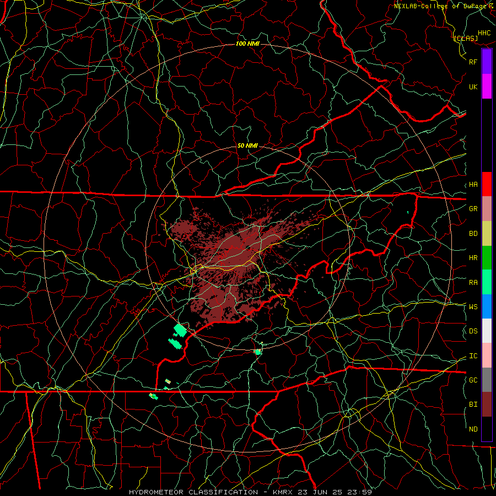Select the red HA legend swatch
The height and width of the screenshot is (496, 496).
[x=487, y=184]
